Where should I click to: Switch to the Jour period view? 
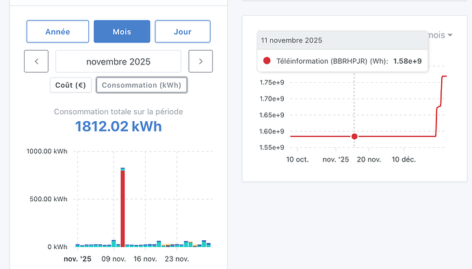pos(183,31)
